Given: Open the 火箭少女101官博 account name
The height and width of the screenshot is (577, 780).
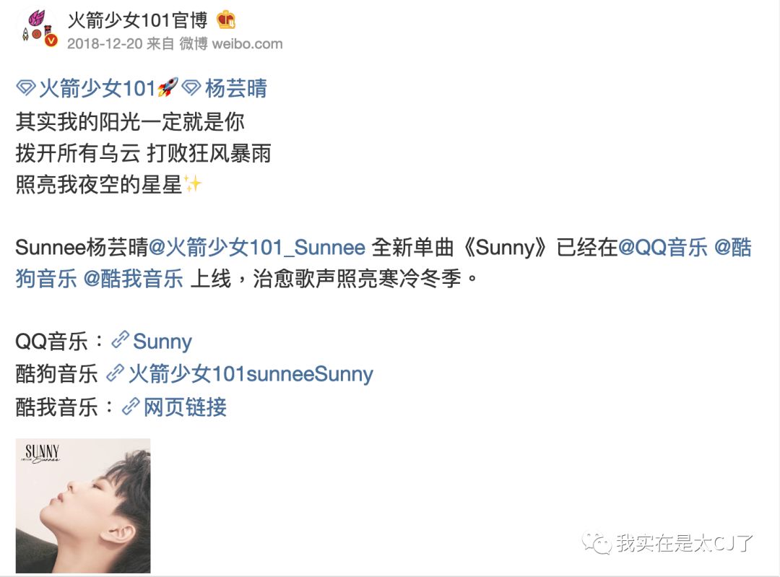Looking at the screenshot, I should tap(137, 20).
